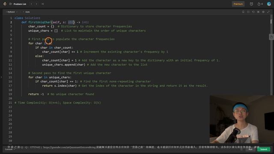Open the Python3 language dropdown
The width and height of the screenshot is (274, 154).
click(x=12, y=12)
